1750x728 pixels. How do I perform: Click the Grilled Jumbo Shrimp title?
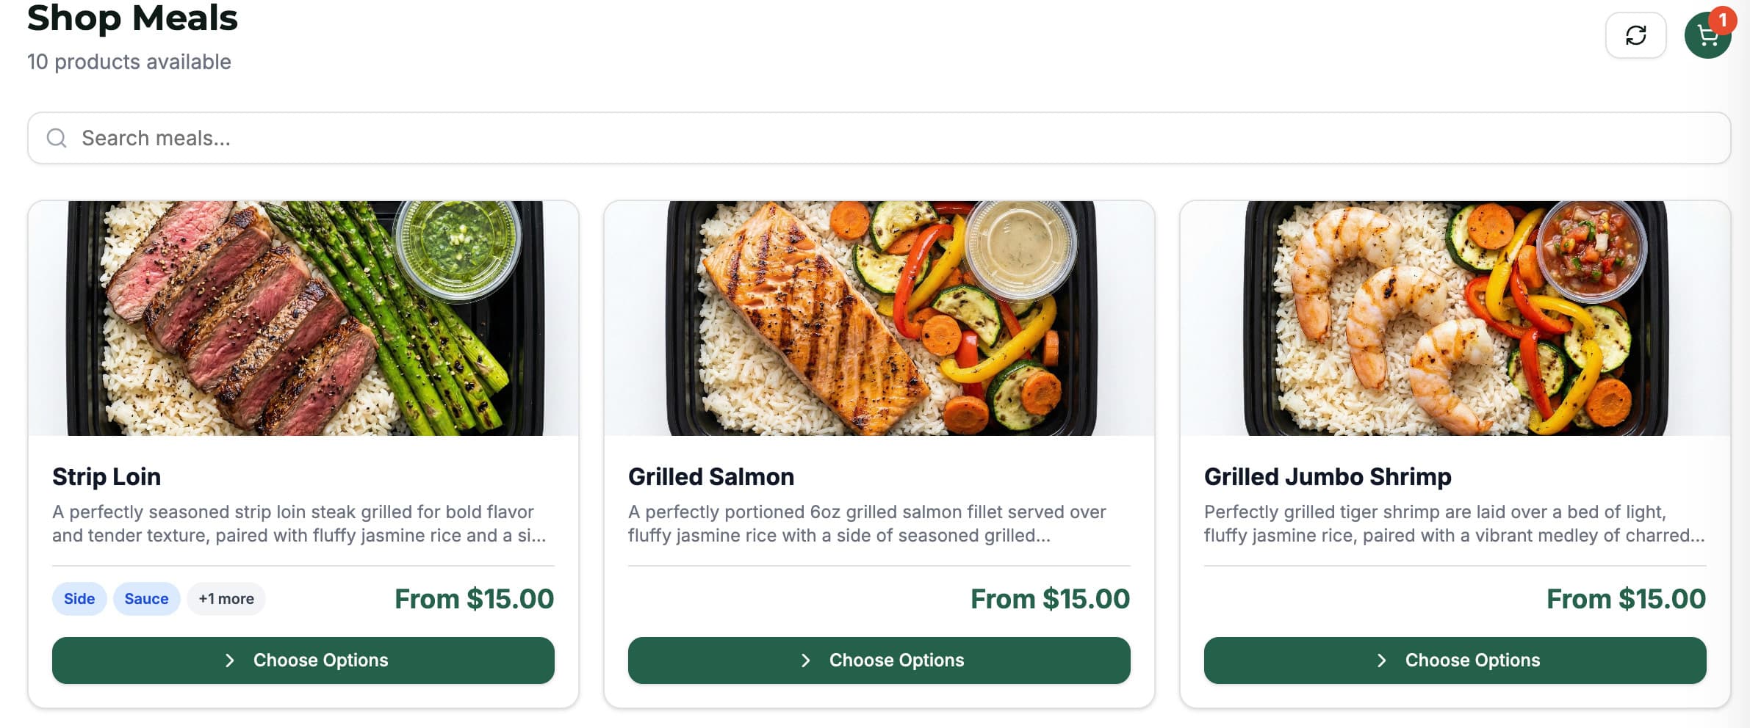coord(1328,477)
